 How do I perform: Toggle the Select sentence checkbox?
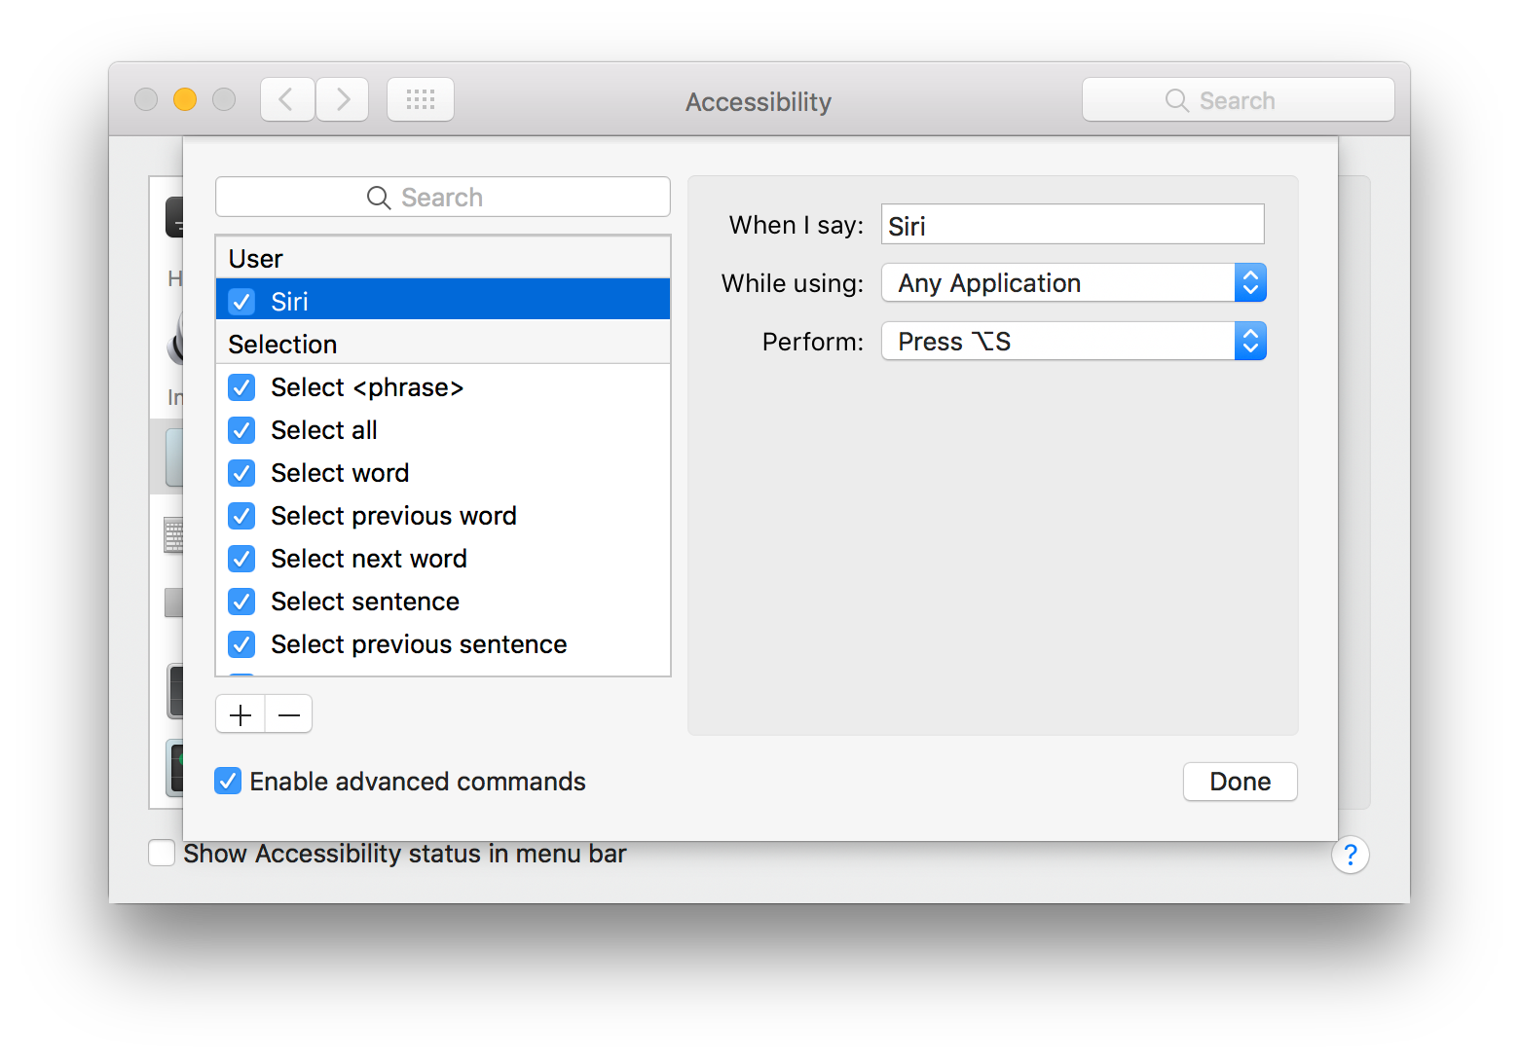click(x=241, y=602)
